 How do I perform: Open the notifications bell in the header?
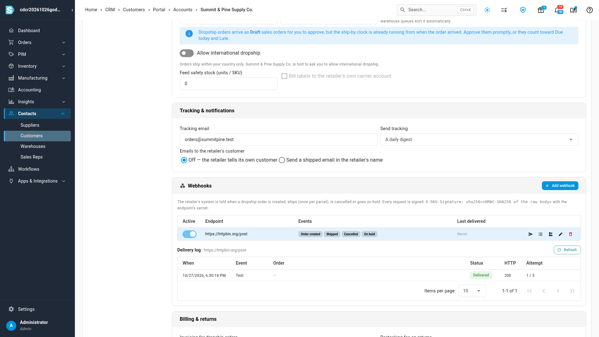point(557,10)
